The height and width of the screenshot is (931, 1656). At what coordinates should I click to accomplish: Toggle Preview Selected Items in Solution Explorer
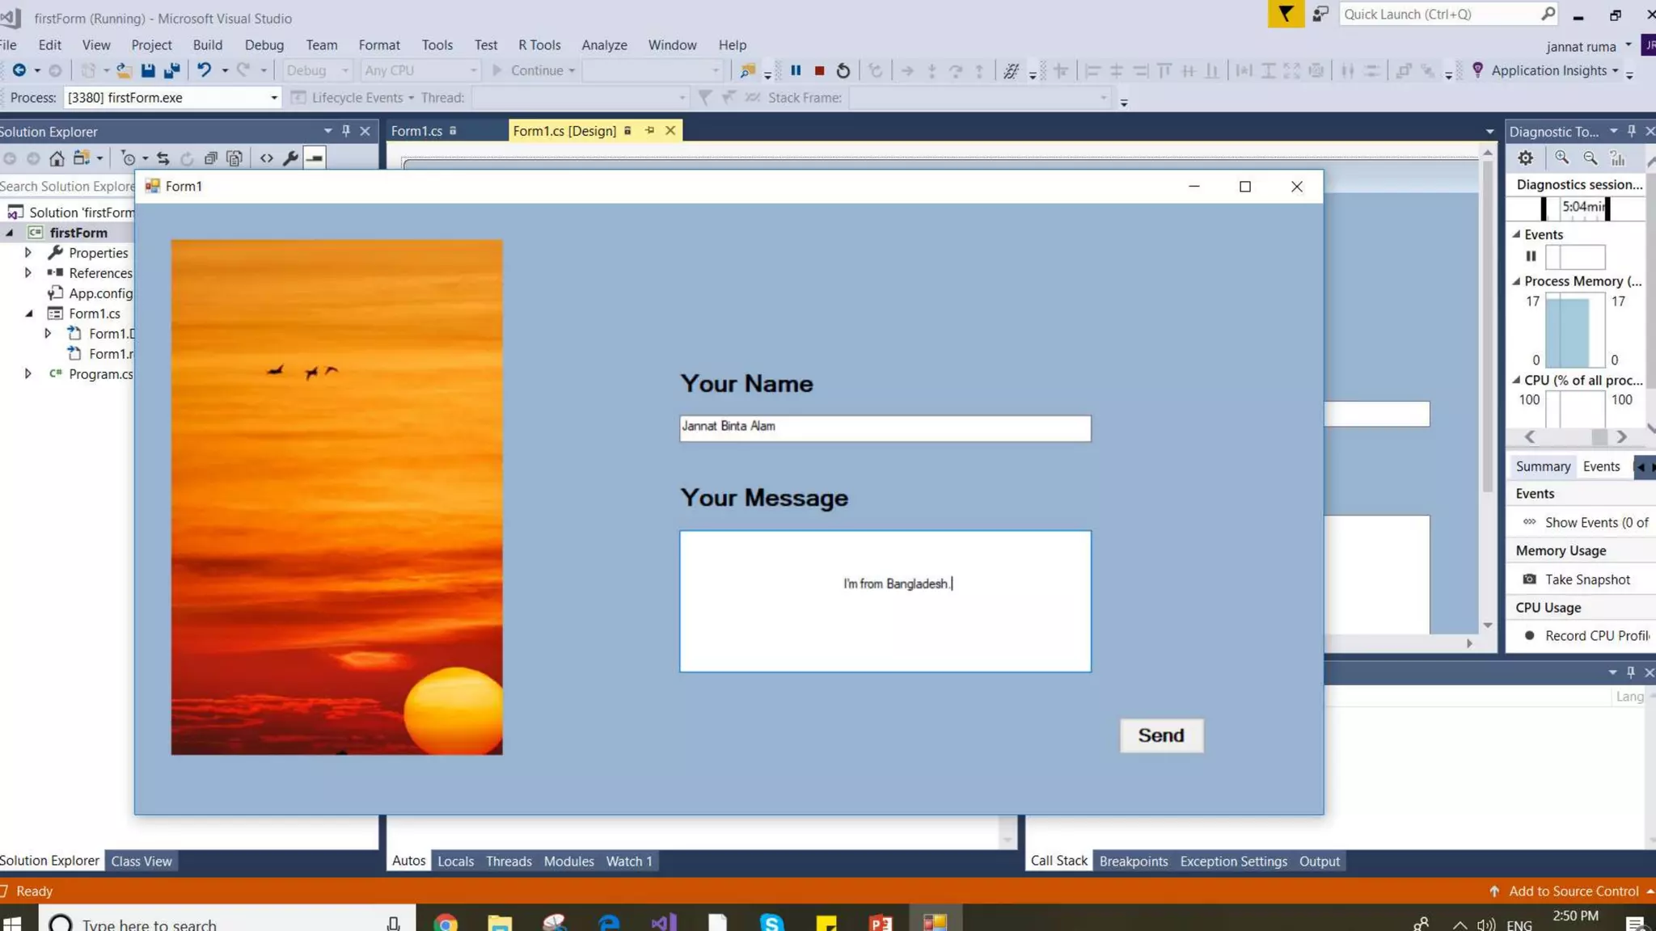click(x=315, y=158)
